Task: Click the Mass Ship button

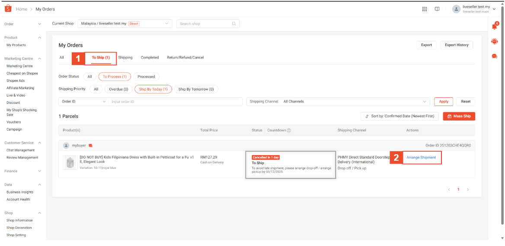Action: click(459, 116)
